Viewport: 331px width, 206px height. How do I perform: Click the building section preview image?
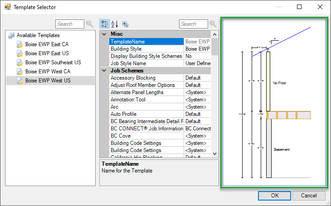pos(274,102)
